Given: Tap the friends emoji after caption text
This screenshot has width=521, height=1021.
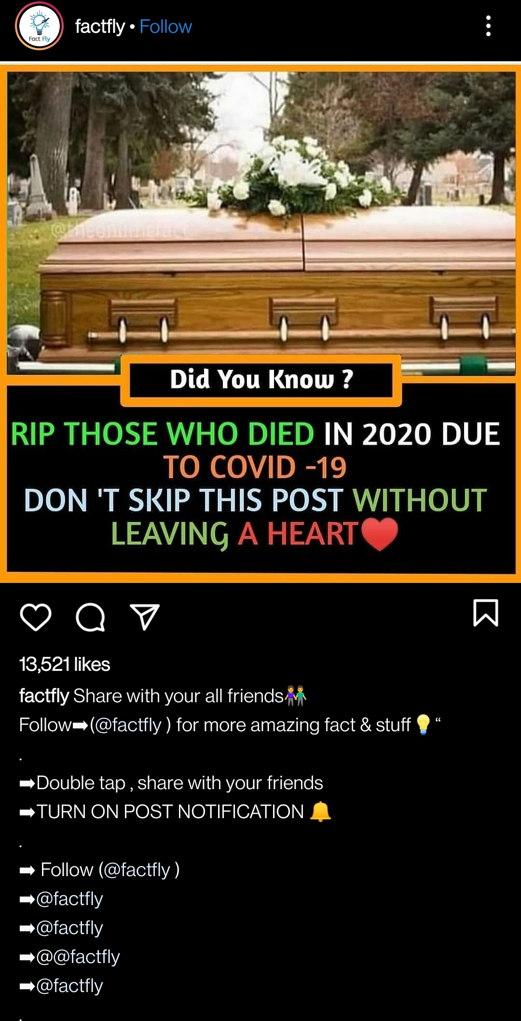Looking at the screenshot, I should click(x=295, y=696).
